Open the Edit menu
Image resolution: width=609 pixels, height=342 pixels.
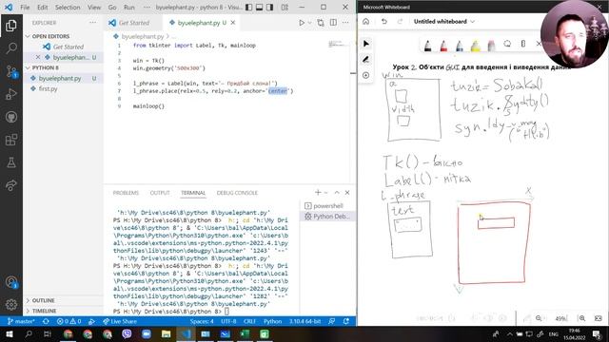(42, 7)
